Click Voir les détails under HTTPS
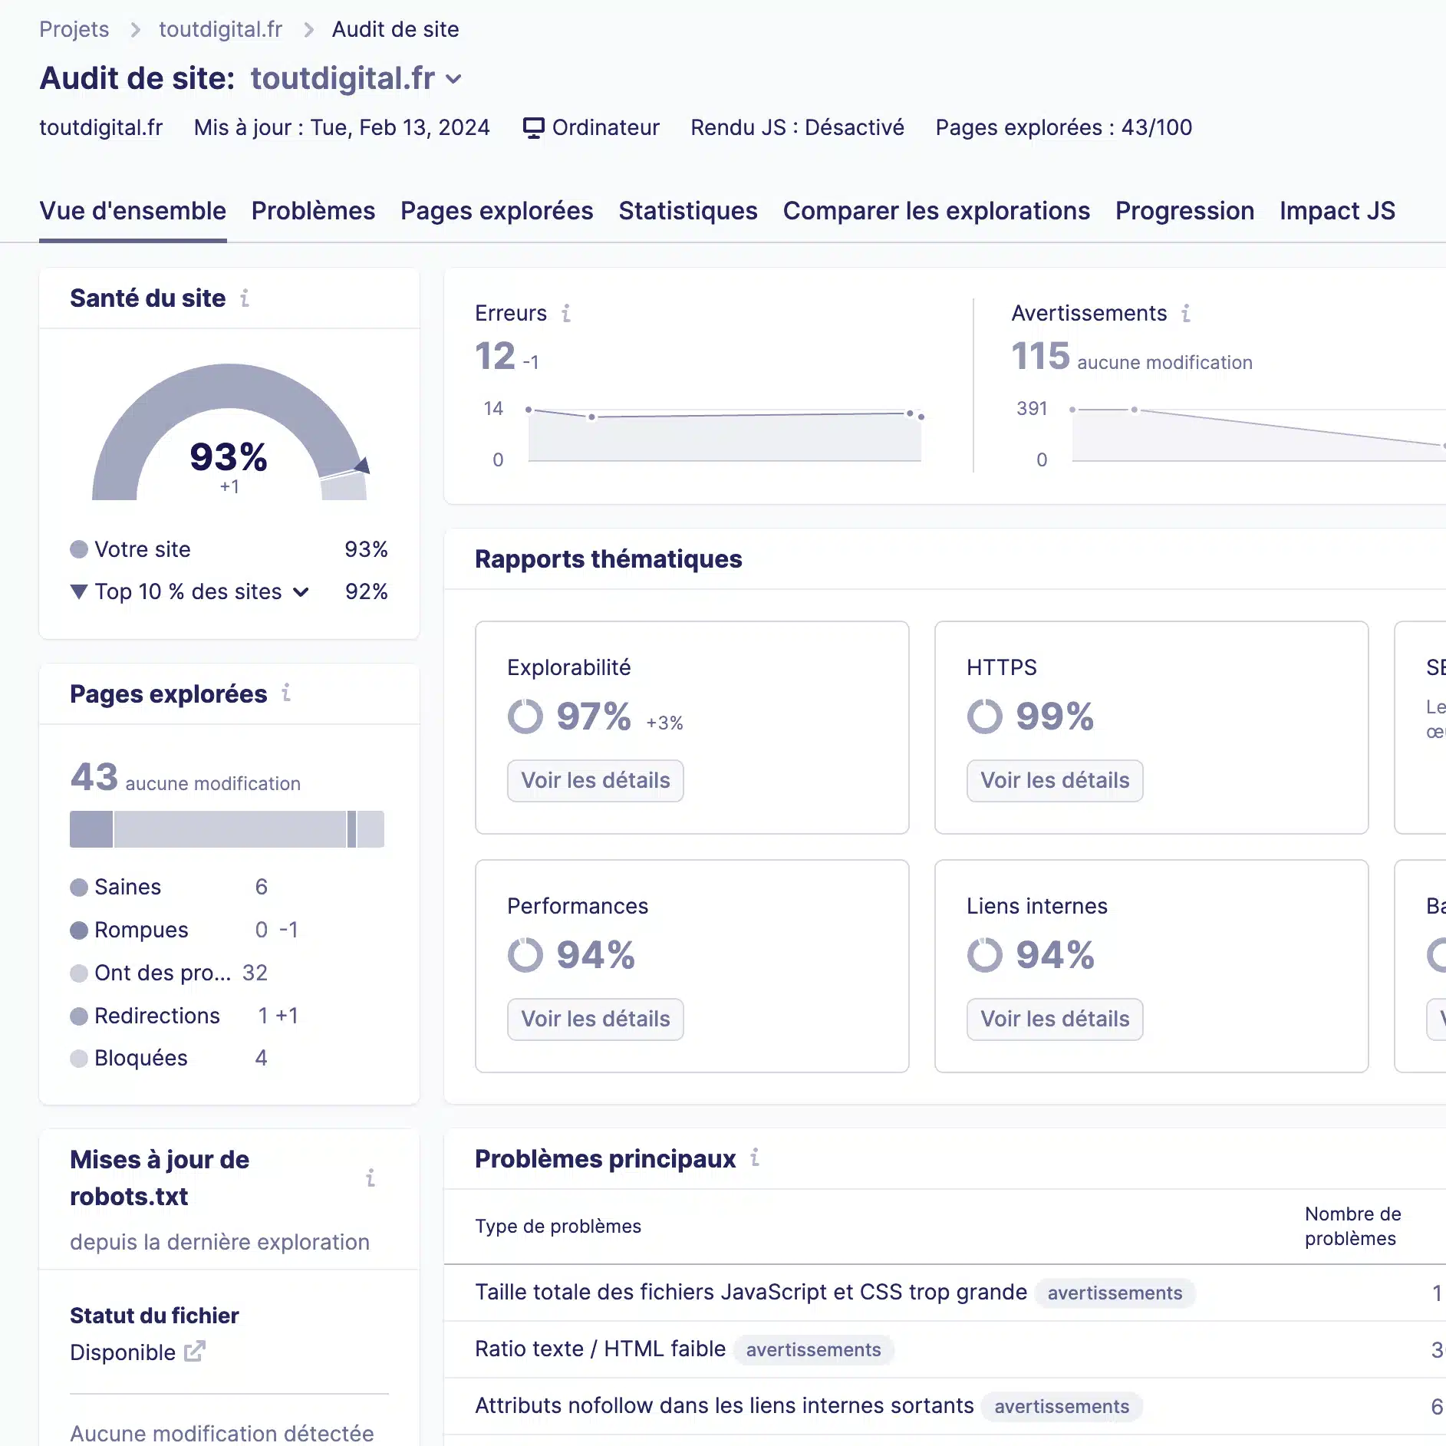Viewport: 1446px width, 1446px height. pos(1055,781)
